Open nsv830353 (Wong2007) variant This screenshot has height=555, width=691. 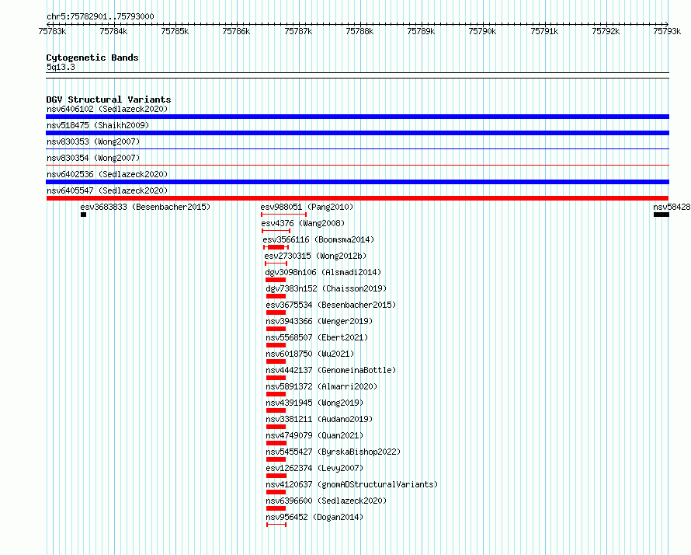click(93, 141)
